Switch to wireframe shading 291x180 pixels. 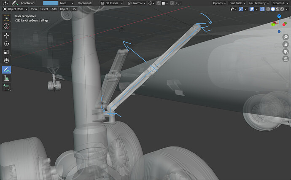click(268, 9)
